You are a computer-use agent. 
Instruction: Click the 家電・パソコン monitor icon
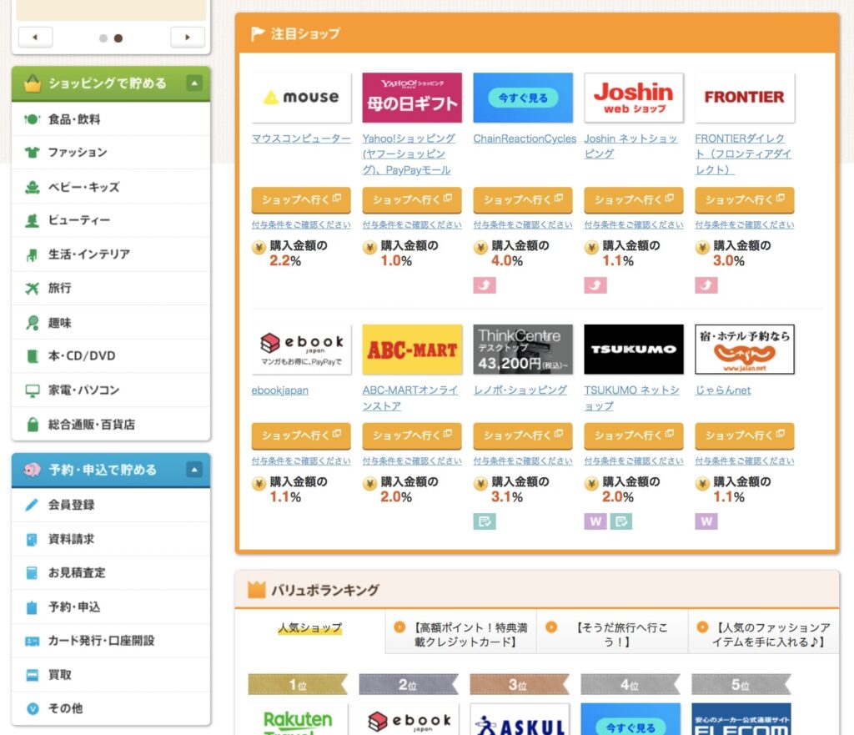(33, 390)
